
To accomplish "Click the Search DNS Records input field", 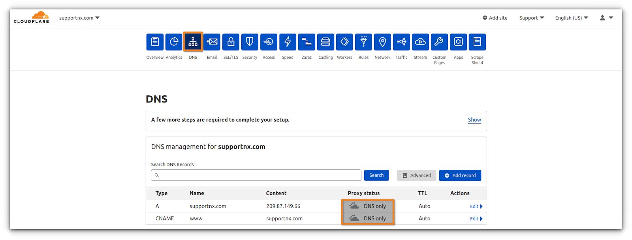I will click(256, 175).
